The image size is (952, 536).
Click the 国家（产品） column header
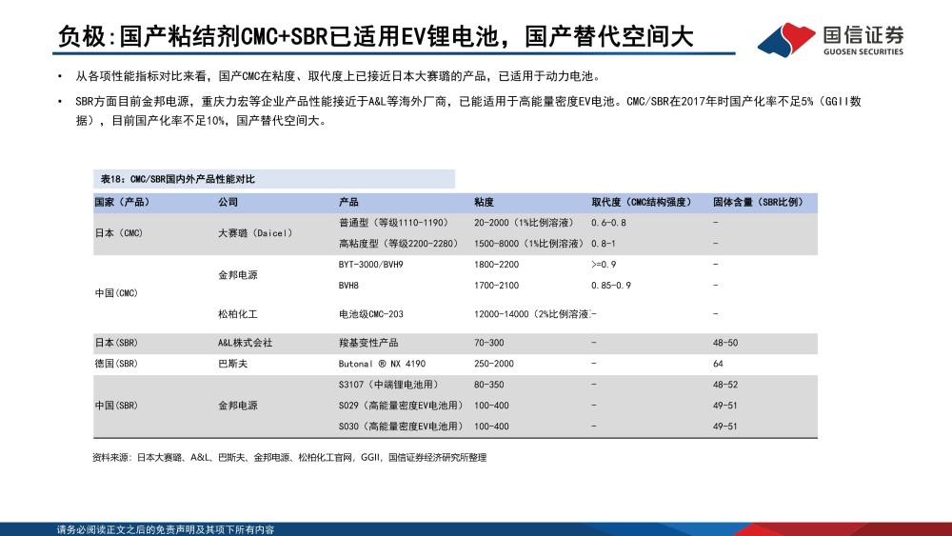pyautogui.click(x=122, y=202)
